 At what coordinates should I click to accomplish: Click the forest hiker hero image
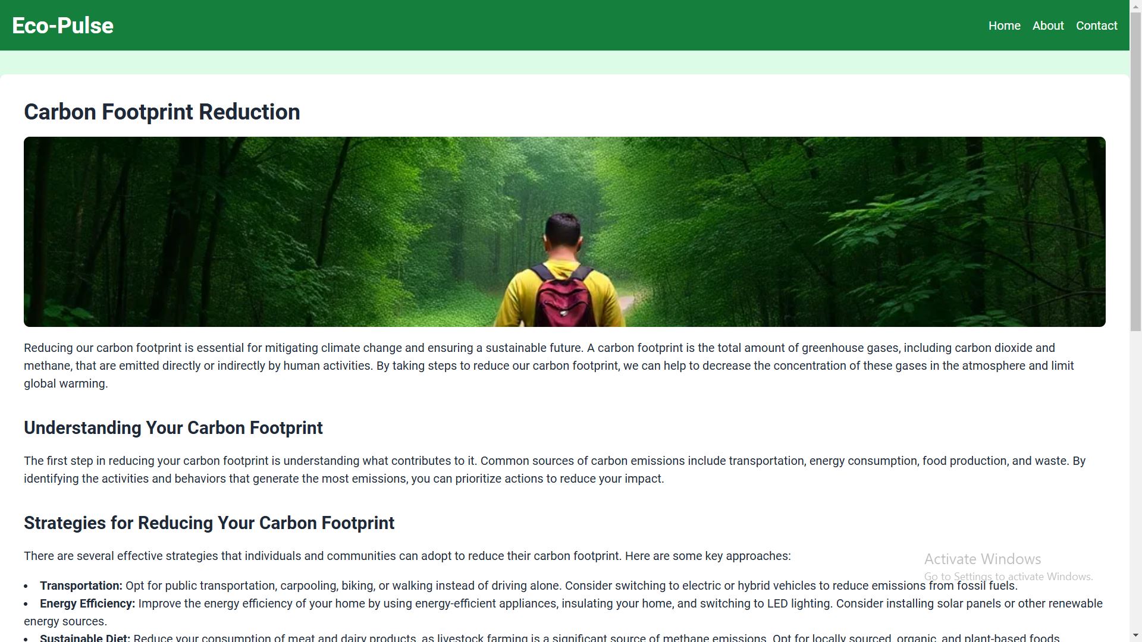(x=564, y=232)
